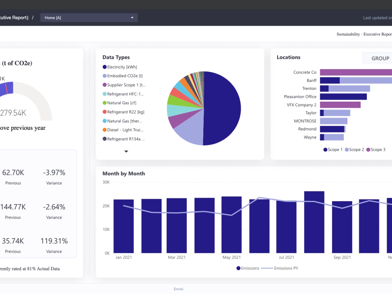
Task: Select the 'MONTROSE' location label
Action: 305,121
